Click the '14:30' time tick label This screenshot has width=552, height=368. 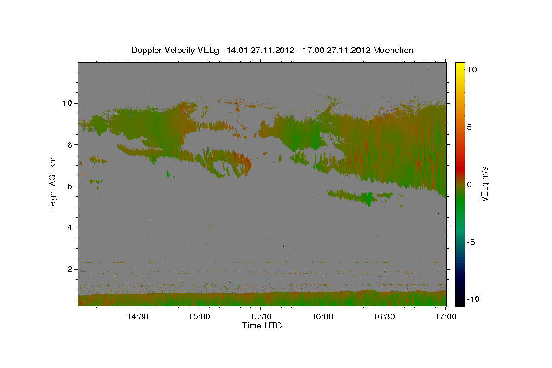[x=137, y=316]
